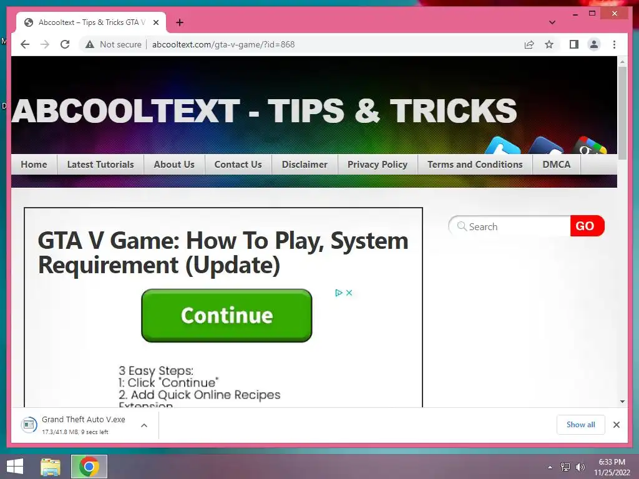The image size is (639, 479).
Task: Open the Home menu item
Action: click(x=34, y=165)
